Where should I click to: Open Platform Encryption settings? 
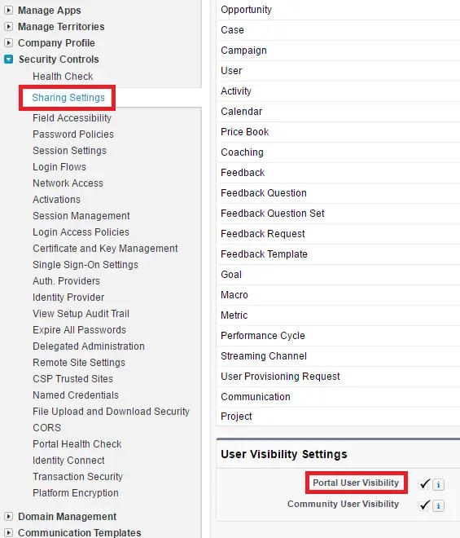(76, 492)
